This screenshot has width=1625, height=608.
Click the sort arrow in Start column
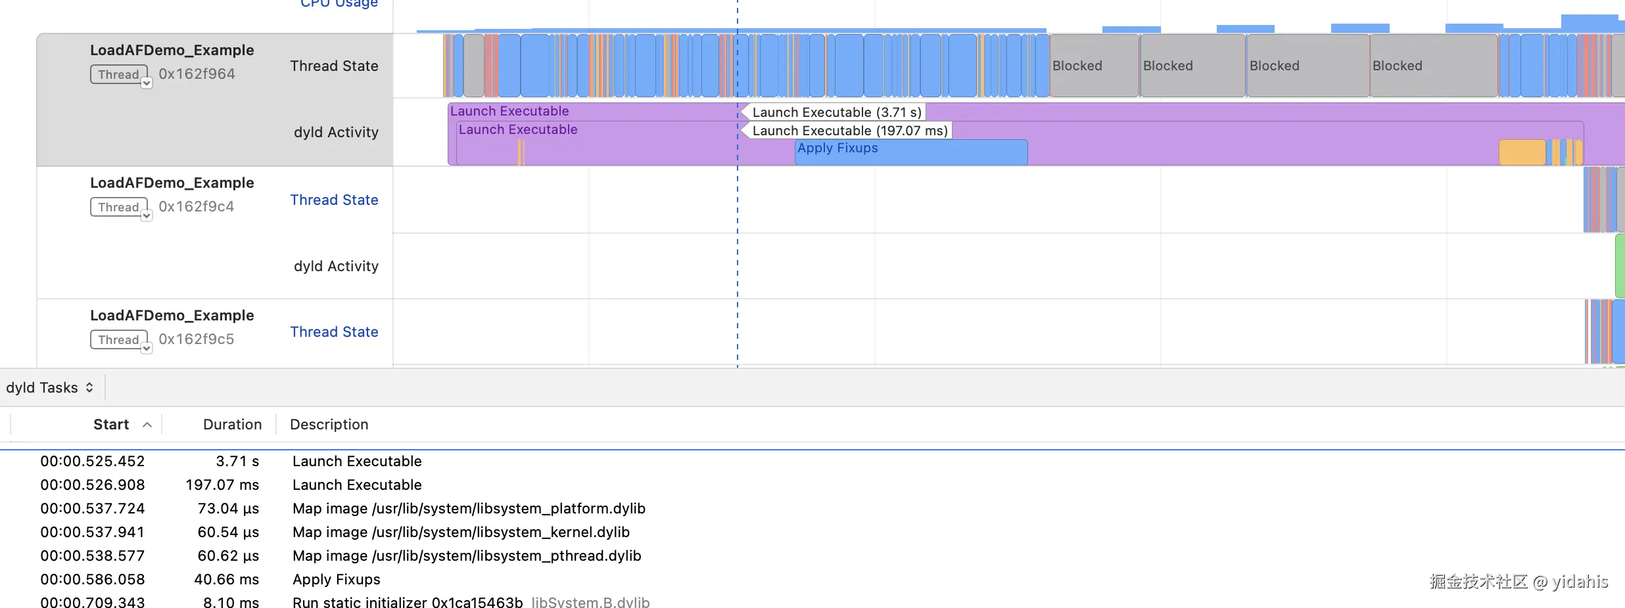[147, 425]
